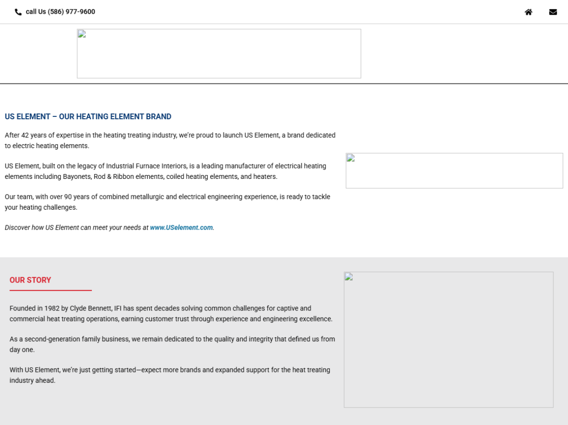Viewport: 568px width, 425px height.
Task: Click paragraph starting 'After 42 years of expertise'
Action: (170, 141)
